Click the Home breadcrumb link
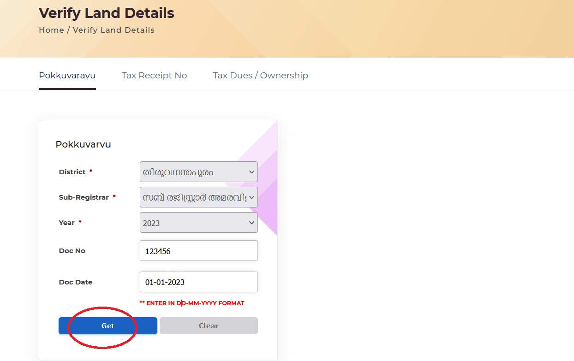The image size is (574, 361). 51,30
